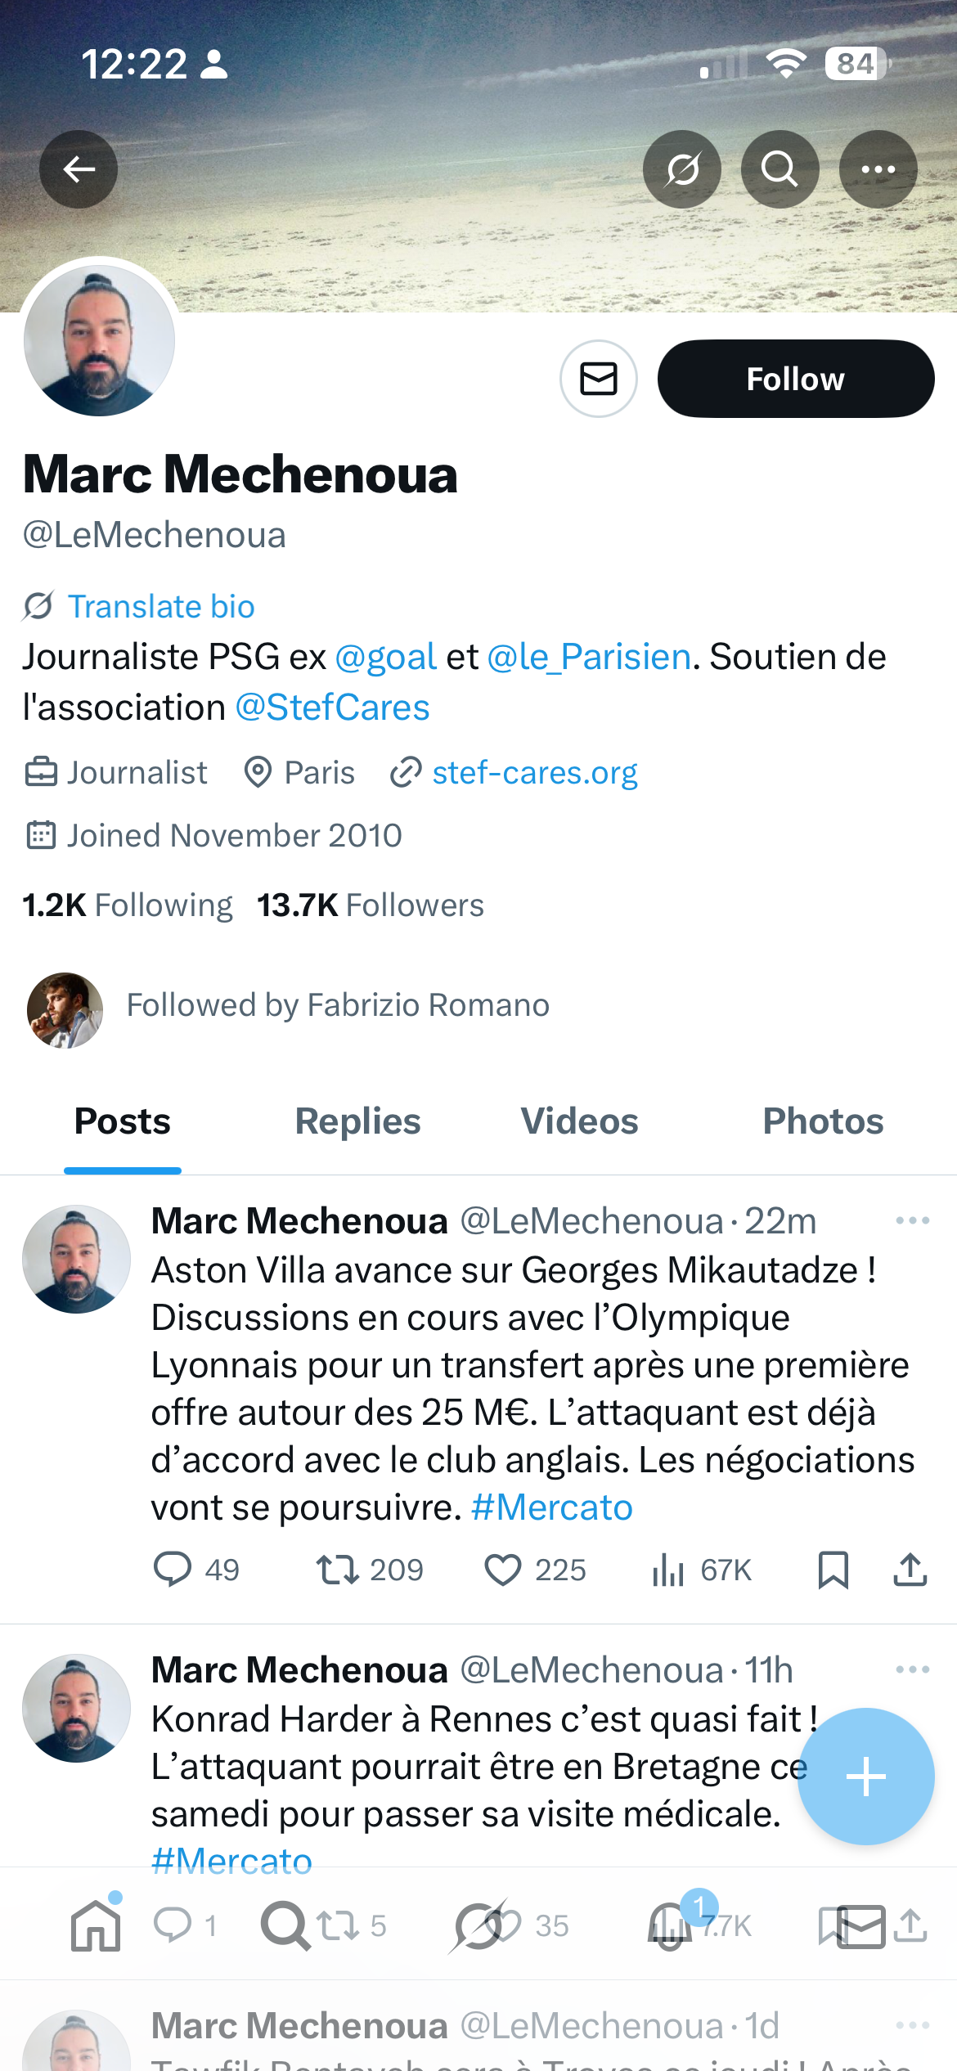Tap the compose new post plus button
The height and width of the screenshot is (2071, 957).
[865, 1777]
